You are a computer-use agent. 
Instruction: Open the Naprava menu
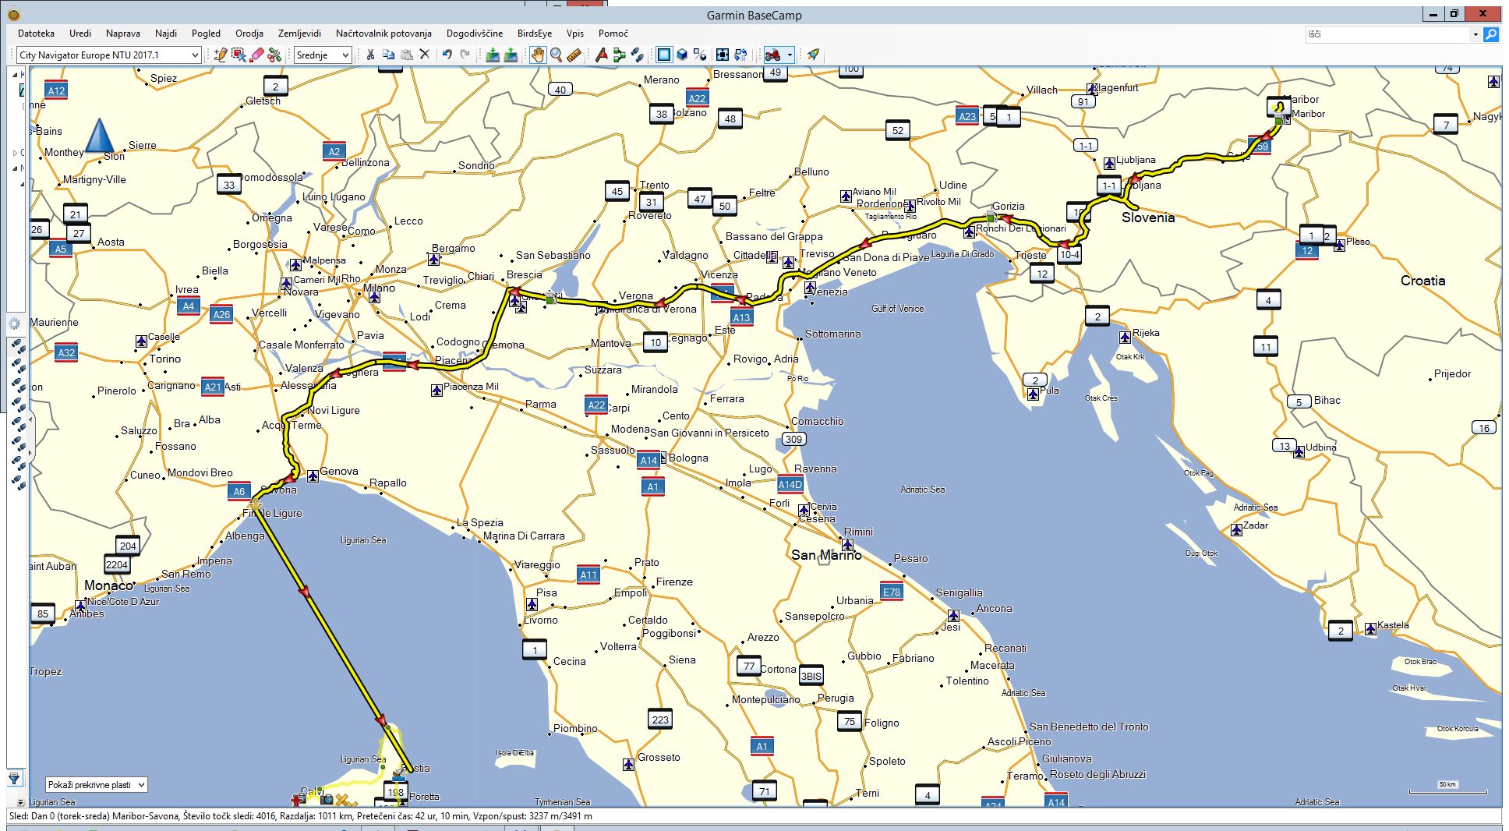pyautogui.click(x=123, y=34)
